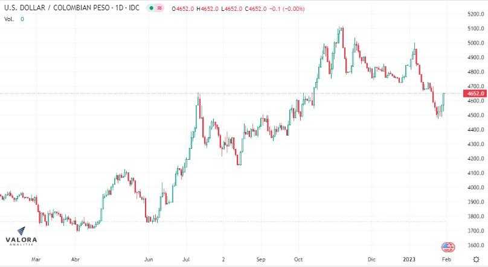Click the 4200.0 price axis label
488x267 pixels.
475,159
